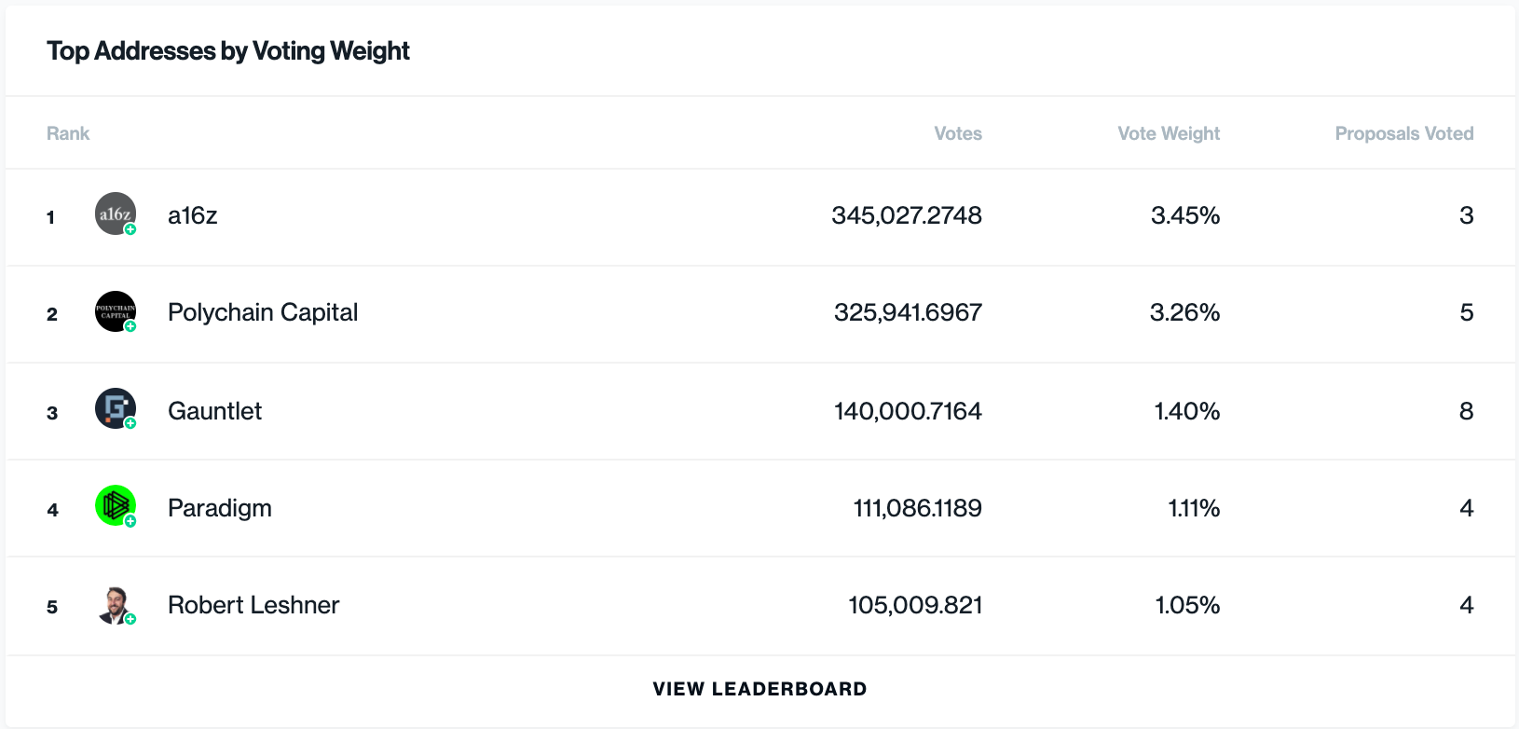Open the a16z address name
The image size is (1519, 729).
coord(193,215)
